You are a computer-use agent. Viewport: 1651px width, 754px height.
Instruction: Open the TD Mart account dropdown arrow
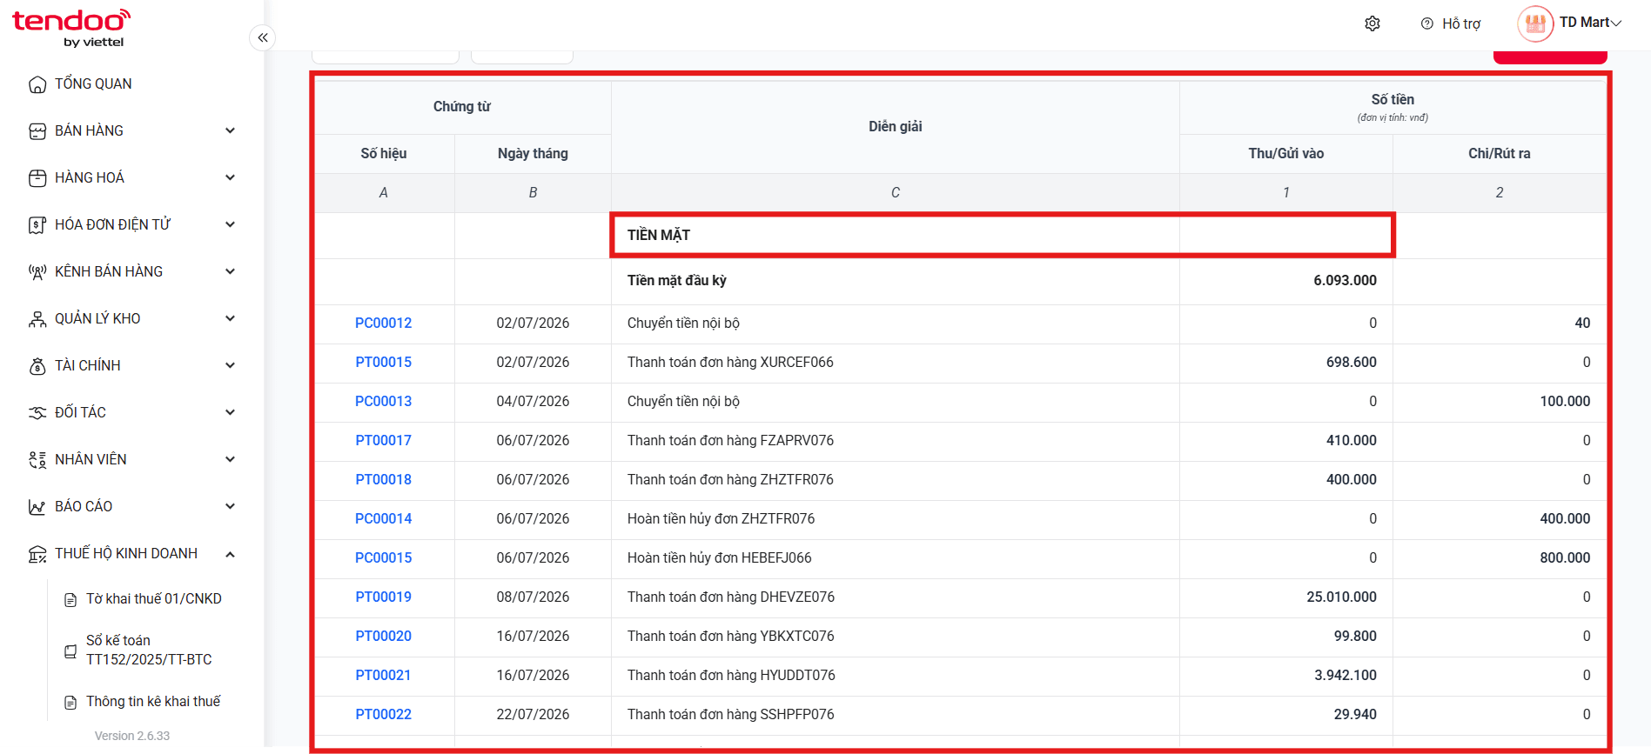pos(1616,23)
